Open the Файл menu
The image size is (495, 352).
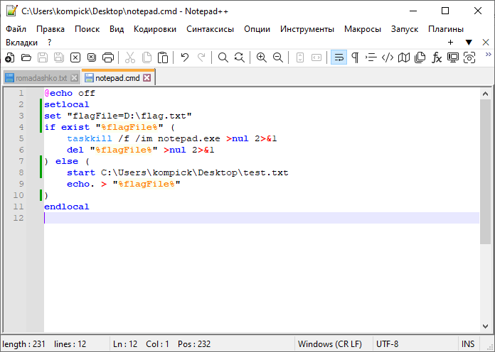(x=16, y=29)
